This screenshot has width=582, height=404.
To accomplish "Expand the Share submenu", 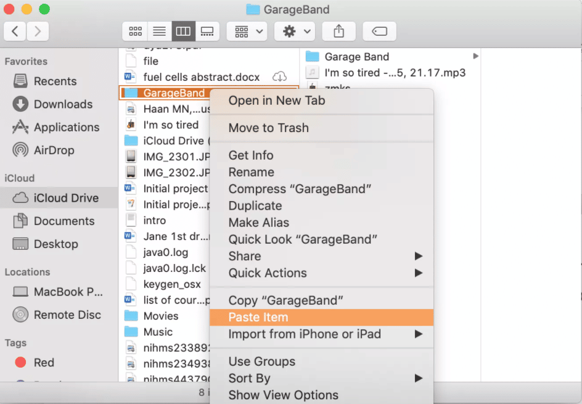I will point(321,256).
